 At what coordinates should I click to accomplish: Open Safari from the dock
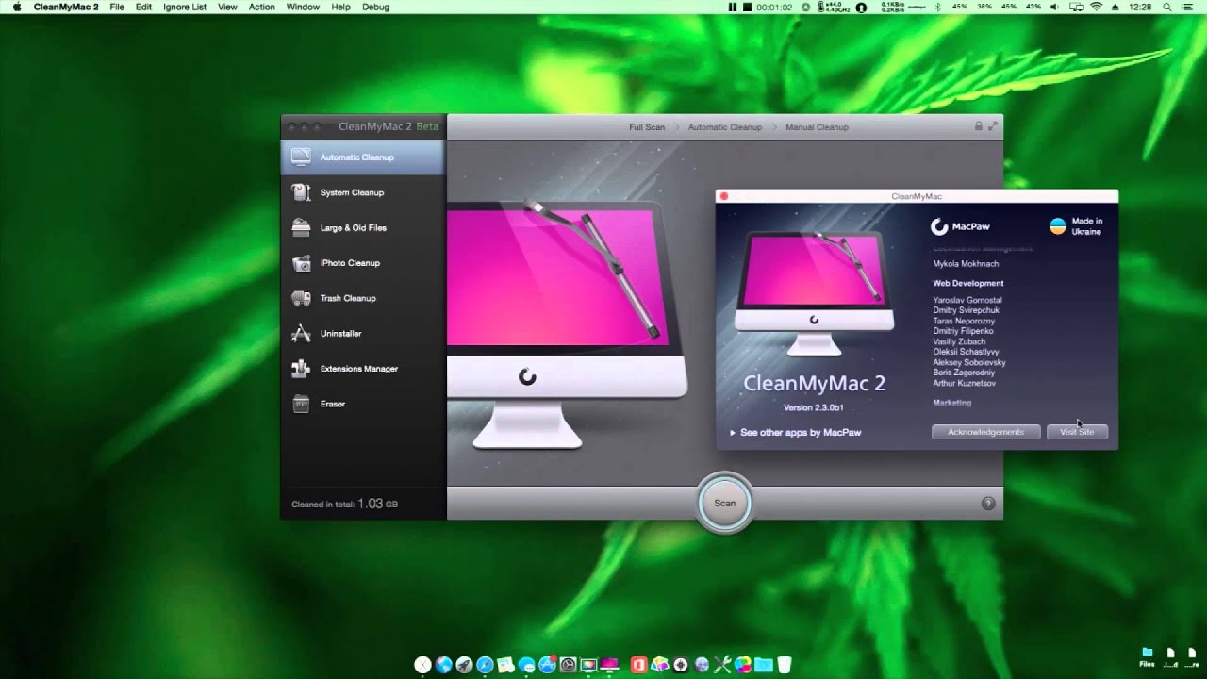(x=485, y=665)
